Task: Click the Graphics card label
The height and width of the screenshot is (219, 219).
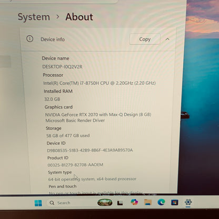Action: point(58,107)
